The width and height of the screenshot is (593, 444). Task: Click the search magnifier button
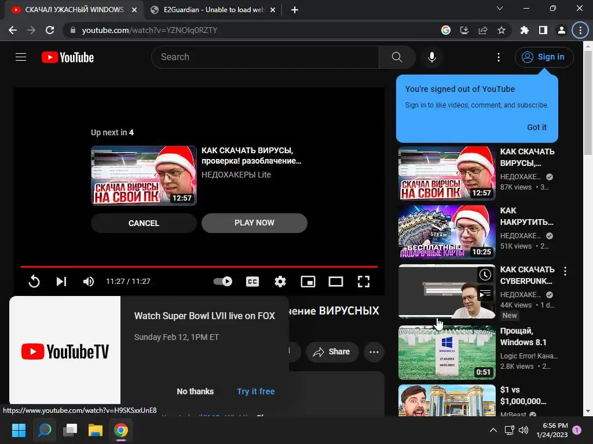click(x=397, y=57)
